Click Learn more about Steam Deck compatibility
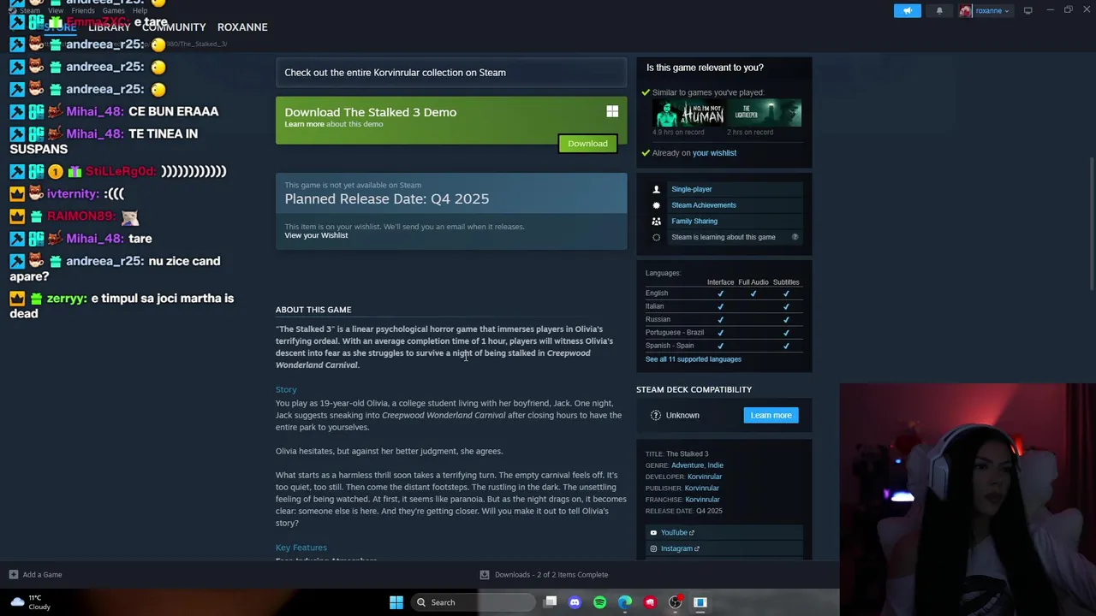1096x616 pixels. [771, 415]
